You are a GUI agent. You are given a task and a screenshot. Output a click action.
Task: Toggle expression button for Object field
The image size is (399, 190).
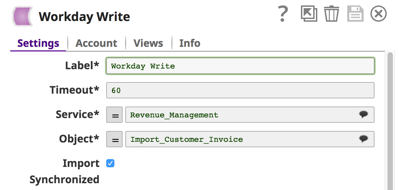coord(114,139)
